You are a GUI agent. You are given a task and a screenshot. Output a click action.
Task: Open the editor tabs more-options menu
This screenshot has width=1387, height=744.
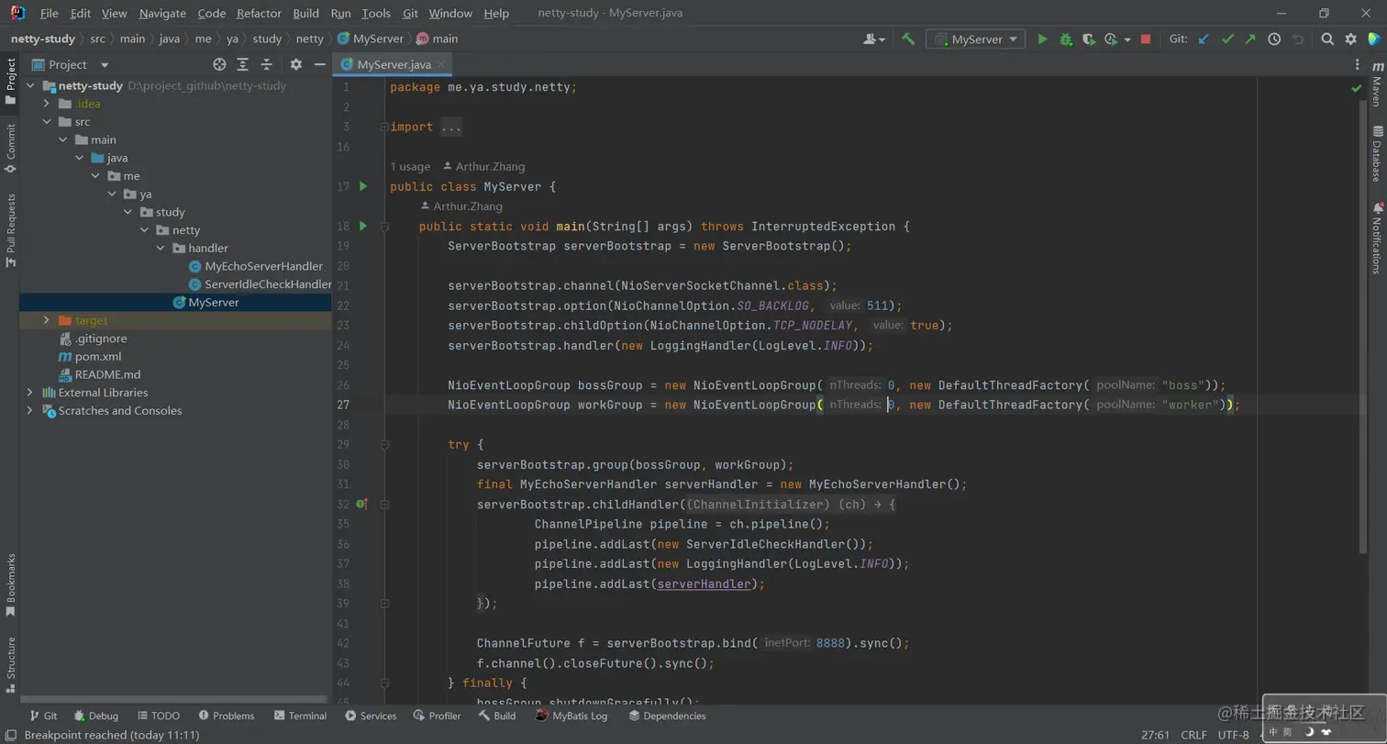[1359, 64]
